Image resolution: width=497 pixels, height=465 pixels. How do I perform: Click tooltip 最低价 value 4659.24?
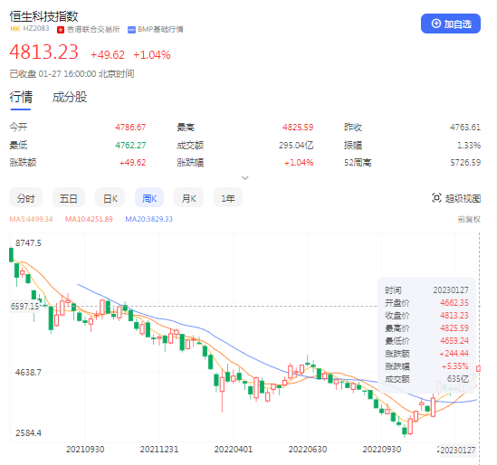click(454, 340)
